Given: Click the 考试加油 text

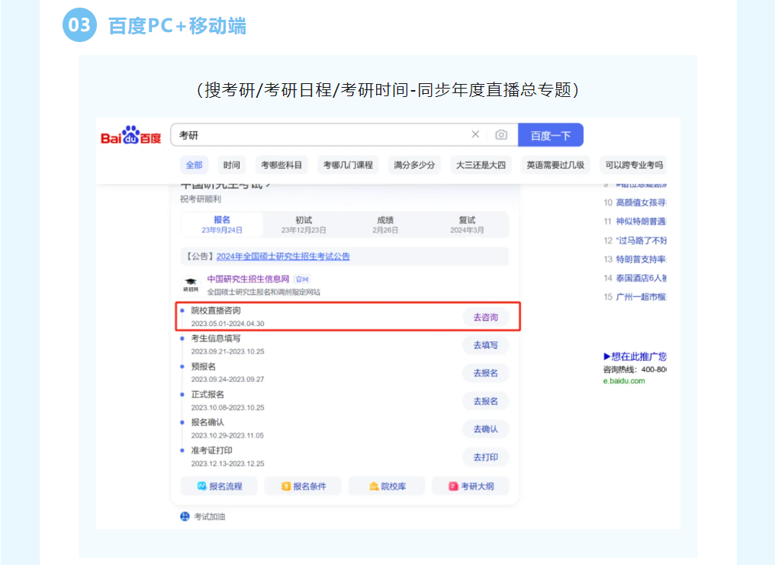Looking at the screenshot, I should click(210, 516).
